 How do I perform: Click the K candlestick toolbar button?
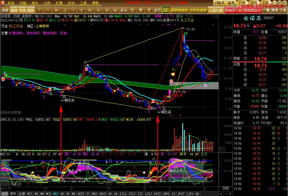[x=82, y=10]
